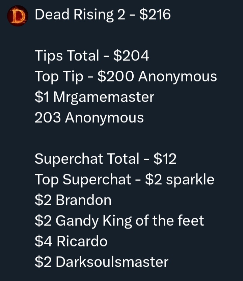The height and width of the screenshot is (281, 243).
Task: Click the name Darksoulsmaster
Action: pos(112,262)
